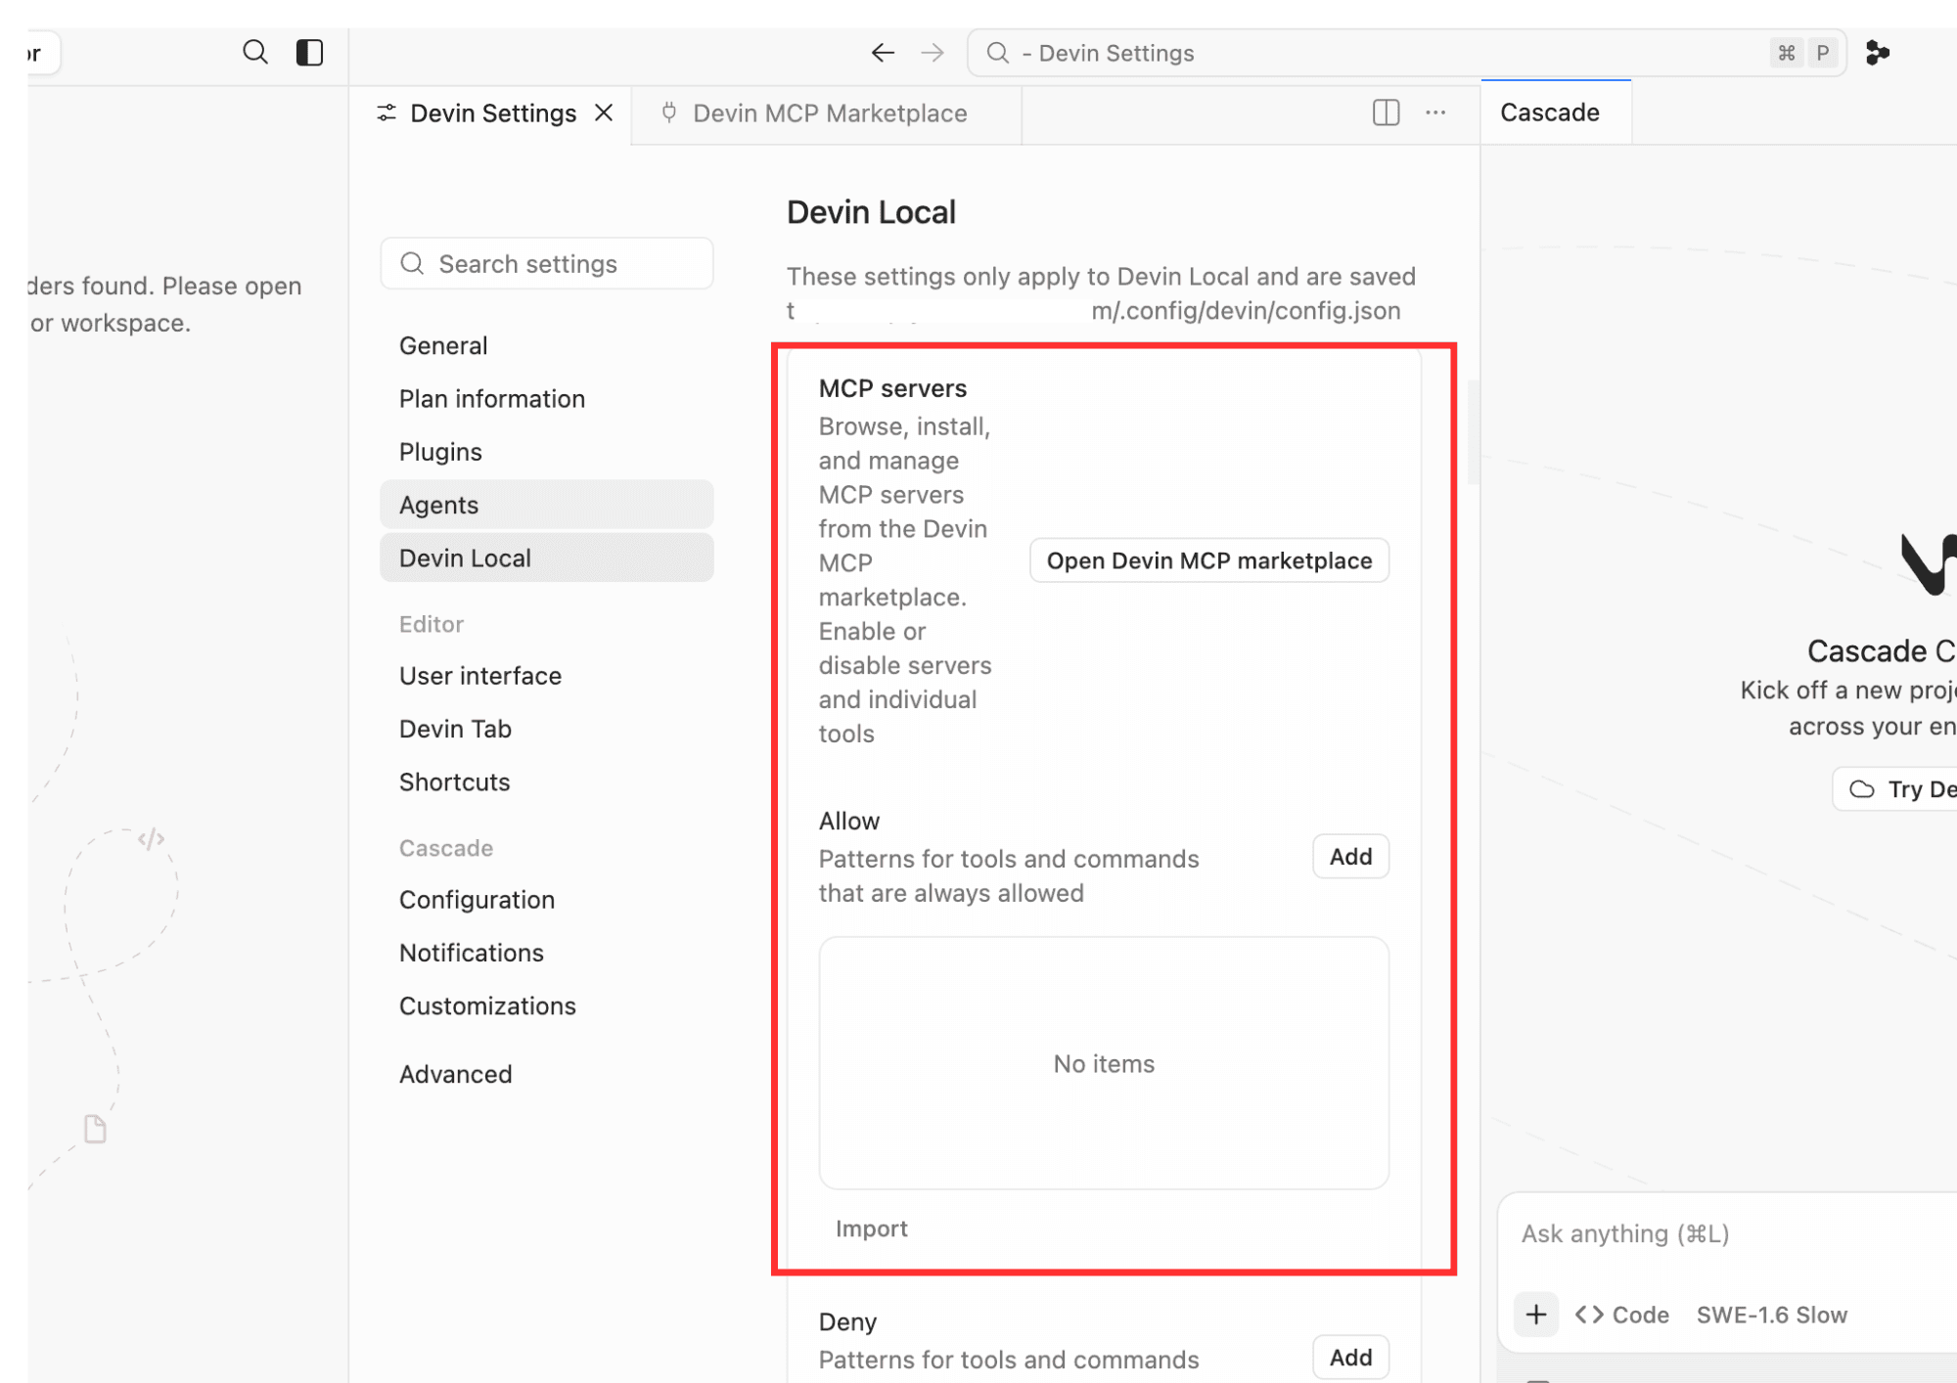
Task: Open the Devin account icon at top right
Action: [x=1877, y=53]
